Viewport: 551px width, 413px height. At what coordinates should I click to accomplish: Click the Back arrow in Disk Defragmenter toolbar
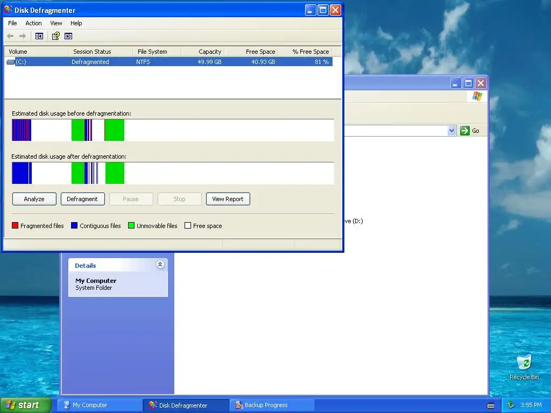click(x=10, y=36)
